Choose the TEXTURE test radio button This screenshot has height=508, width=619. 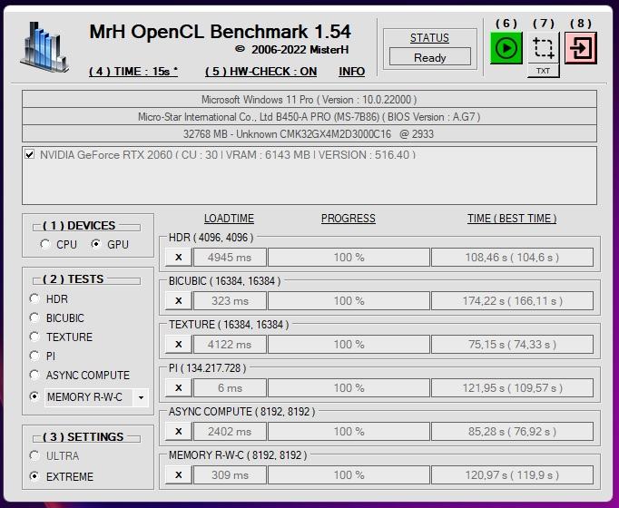point(34,337)
